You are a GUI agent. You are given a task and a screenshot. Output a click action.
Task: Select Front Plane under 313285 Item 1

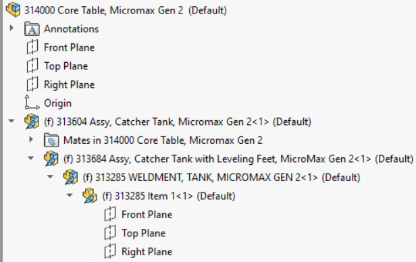138,215
